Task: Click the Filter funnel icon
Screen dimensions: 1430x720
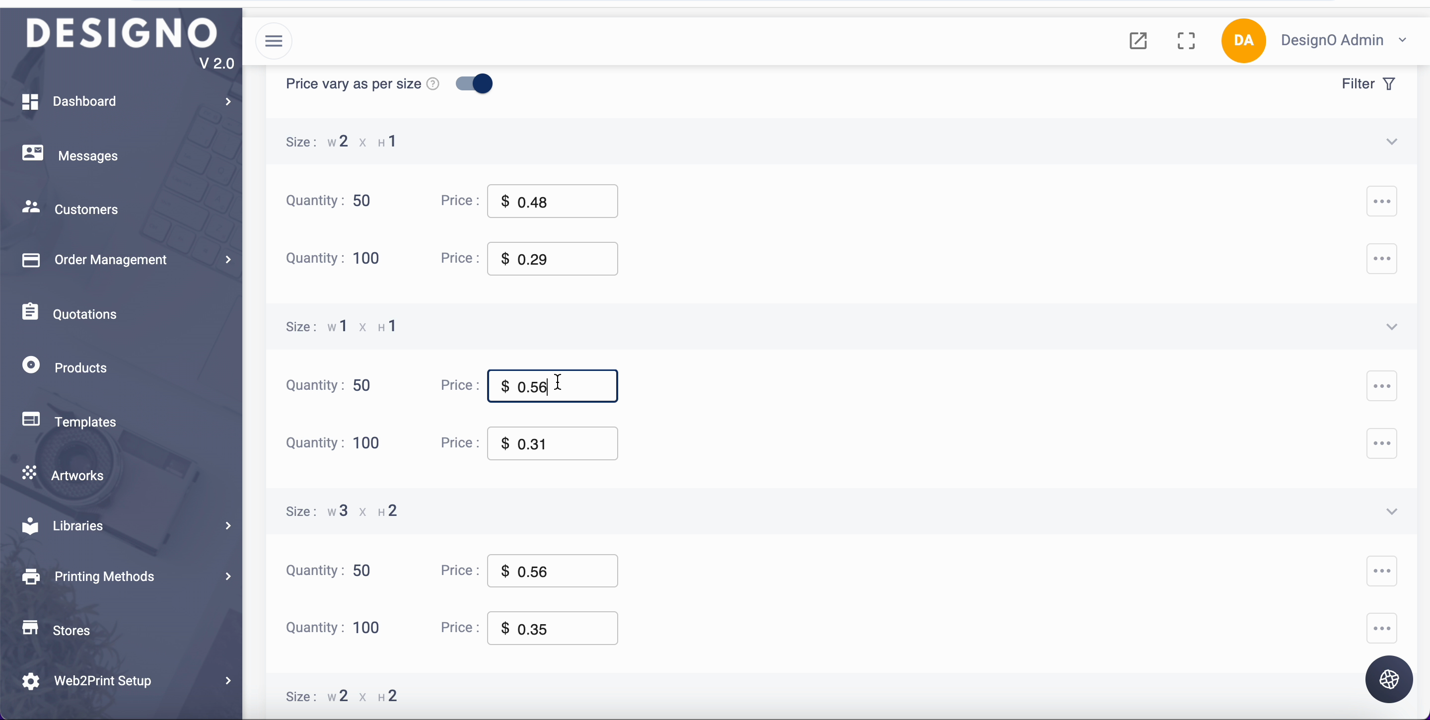Action: click(x=1389, y=84)
